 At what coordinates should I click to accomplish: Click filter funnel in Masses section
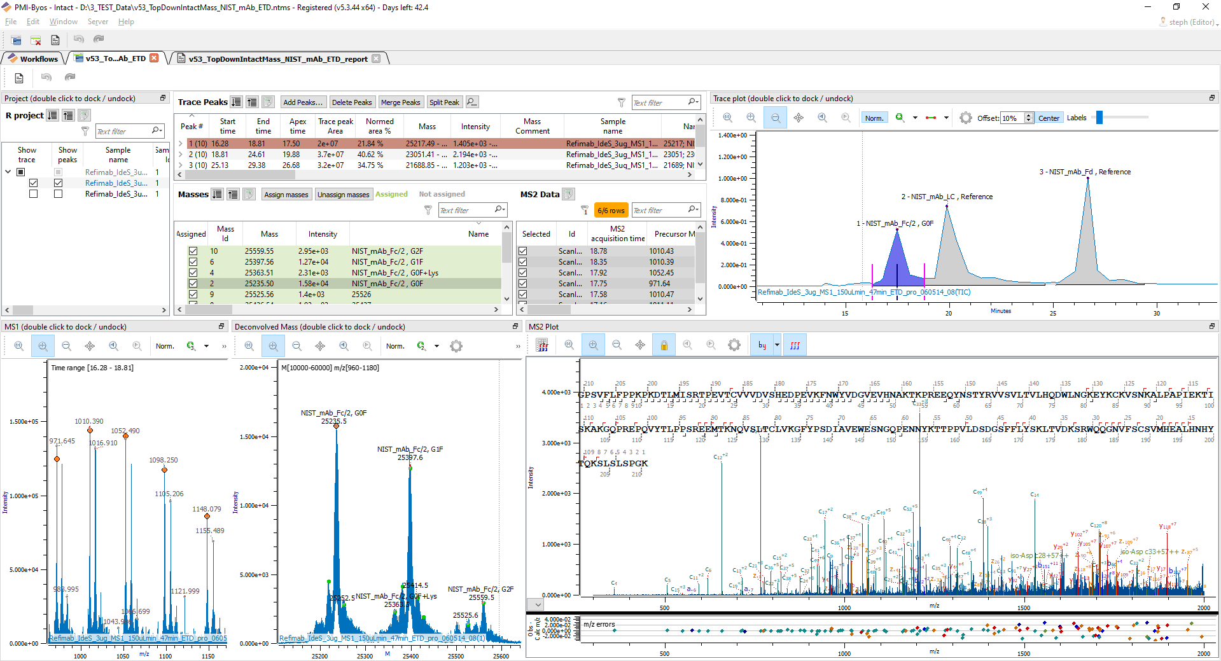coord(428,210)
